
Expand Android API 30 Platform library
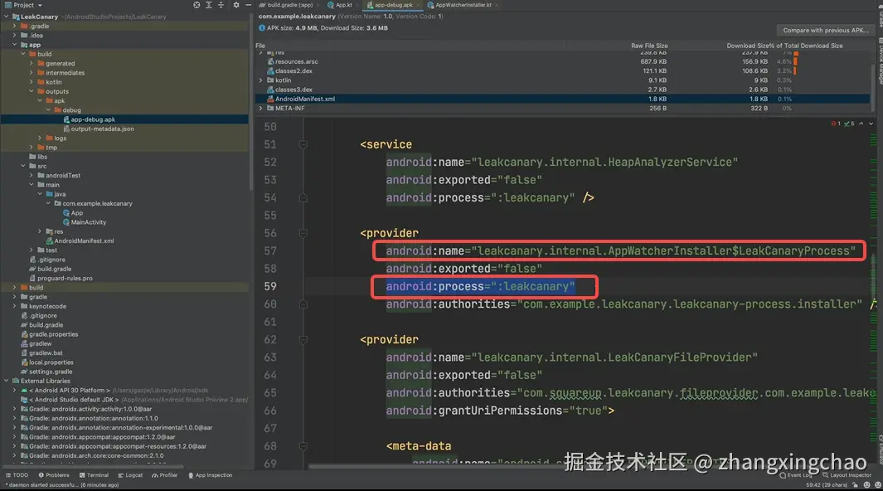pos(15,390)
